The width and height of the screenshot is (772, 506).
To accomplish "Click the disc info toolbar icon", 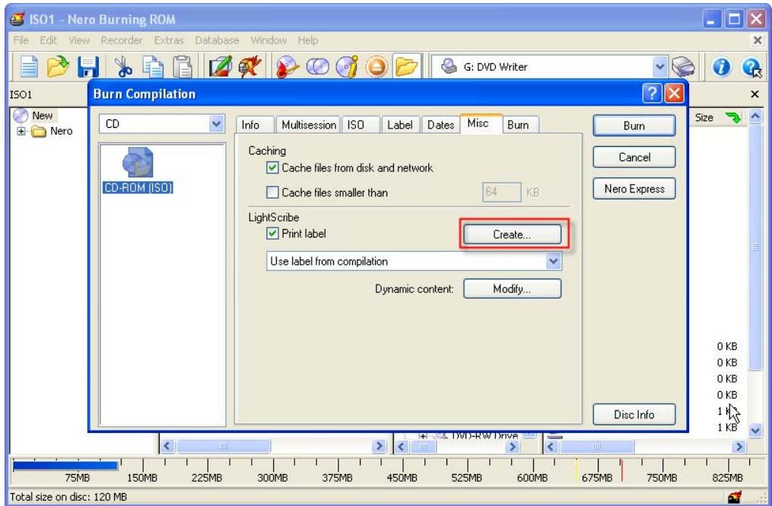I will click(x=347, y=66).
